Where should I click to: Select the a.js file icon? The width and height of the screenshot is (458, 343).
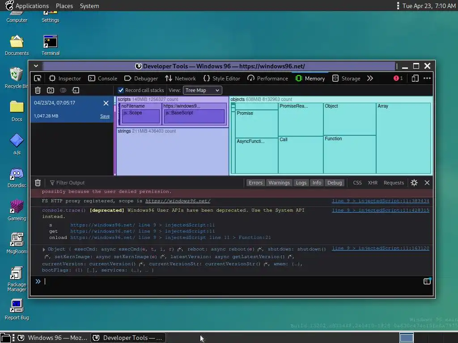pyautogui.click(x=17, y=144)
